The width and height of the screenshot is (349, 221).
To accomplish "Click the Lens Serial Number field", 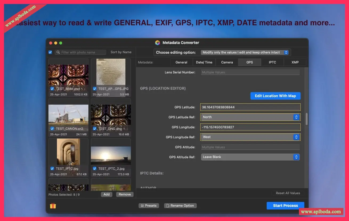I will [x=250, y=72].
